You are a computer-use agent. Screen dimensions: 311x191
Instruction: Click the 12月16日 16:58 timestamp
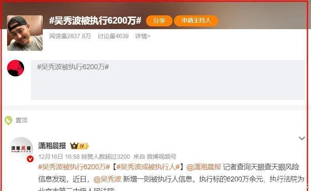(59, 157)
